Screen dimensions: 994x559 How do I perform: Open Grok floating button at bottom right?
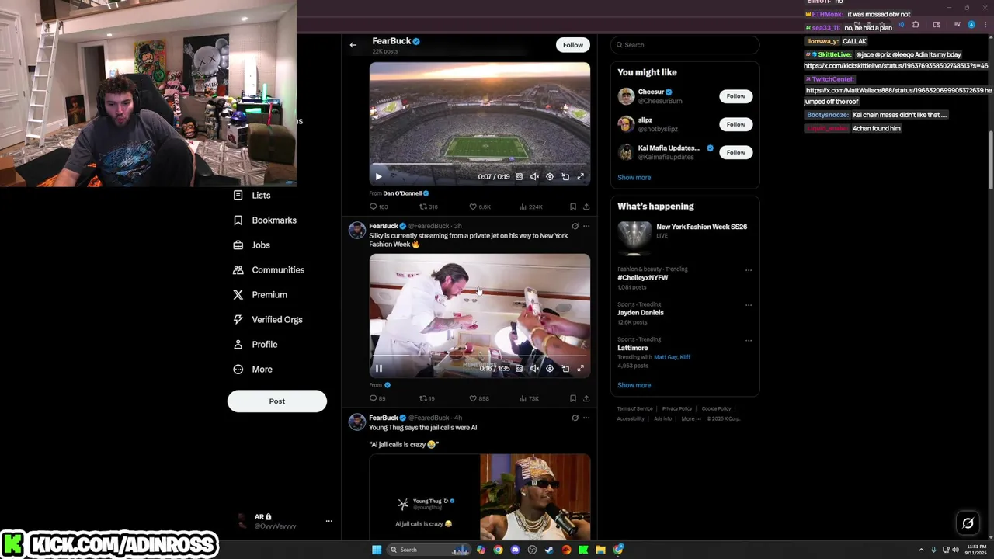click(968, 523)
